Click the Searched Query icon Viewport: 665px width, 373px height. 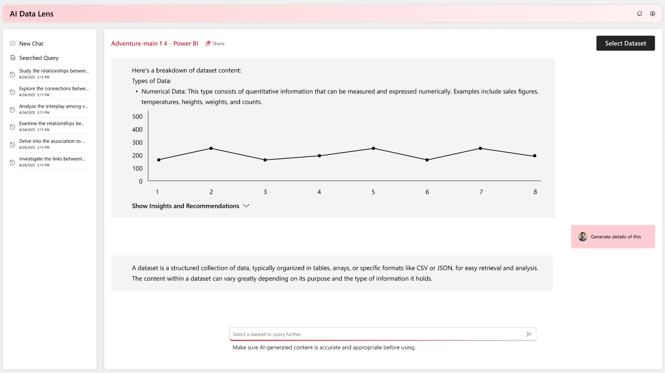(x=13, y=58)
